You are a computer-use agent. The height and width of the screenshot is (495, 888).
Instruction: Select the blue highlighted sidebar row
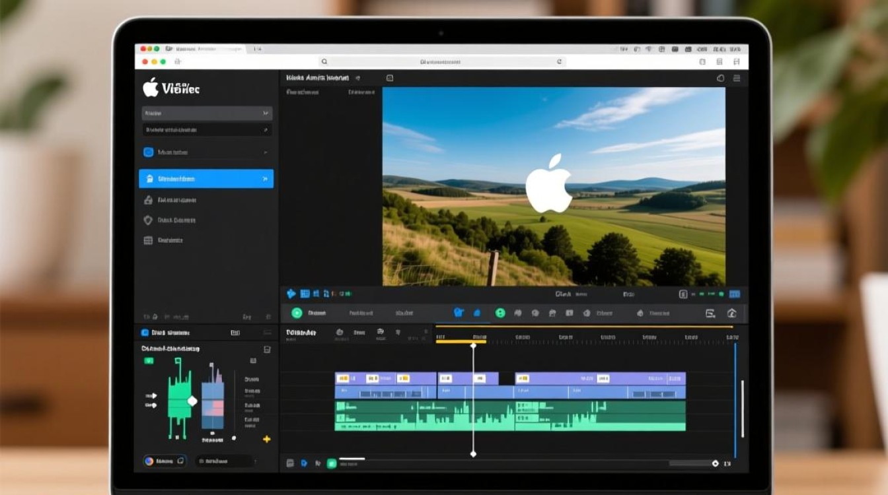[x=206, y=179]
